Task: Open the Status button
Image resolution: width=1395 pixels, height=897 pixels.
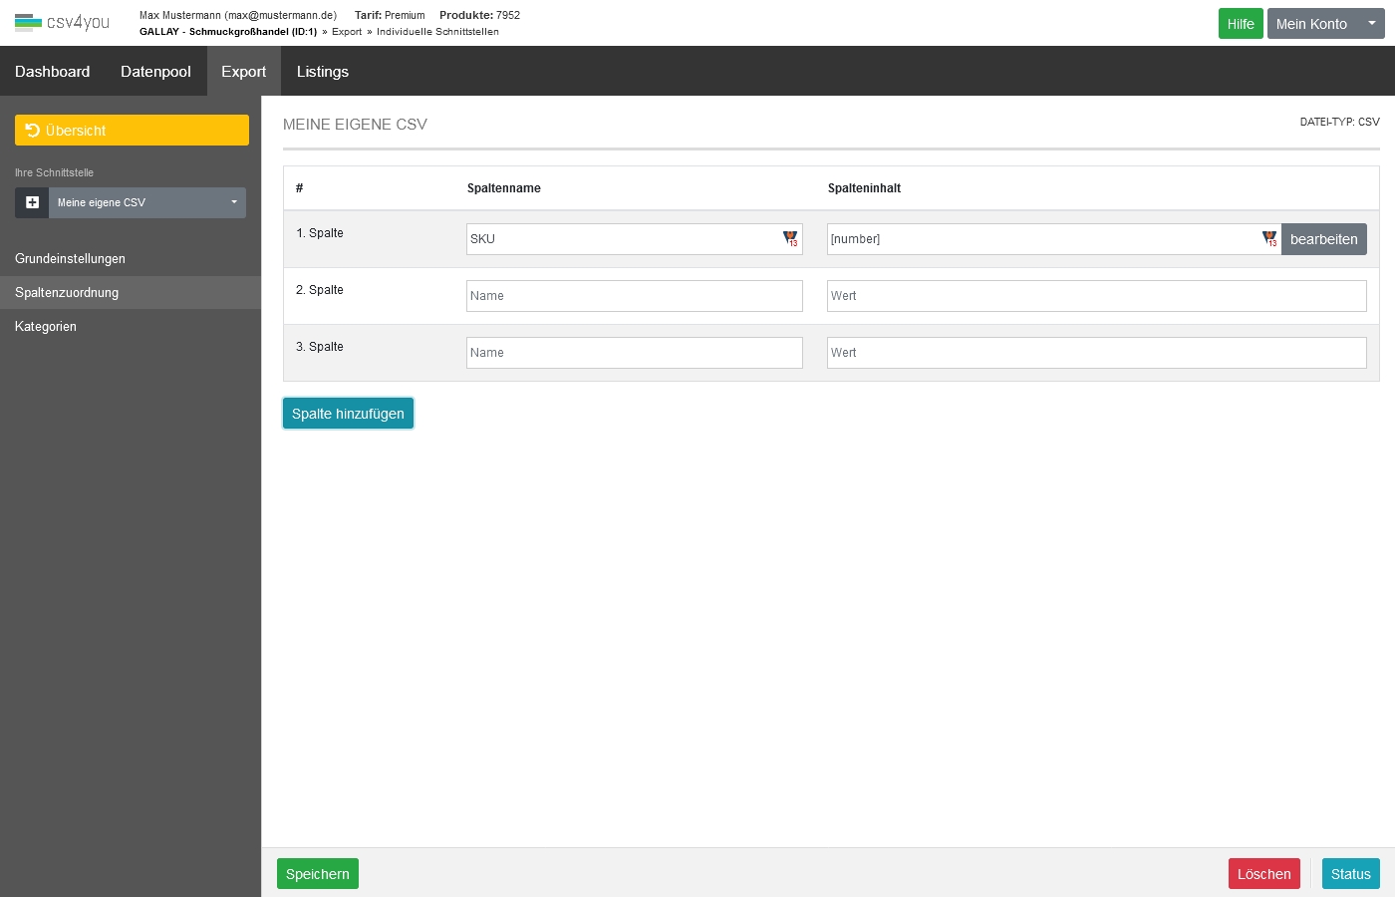Action: pos(1350,874)
